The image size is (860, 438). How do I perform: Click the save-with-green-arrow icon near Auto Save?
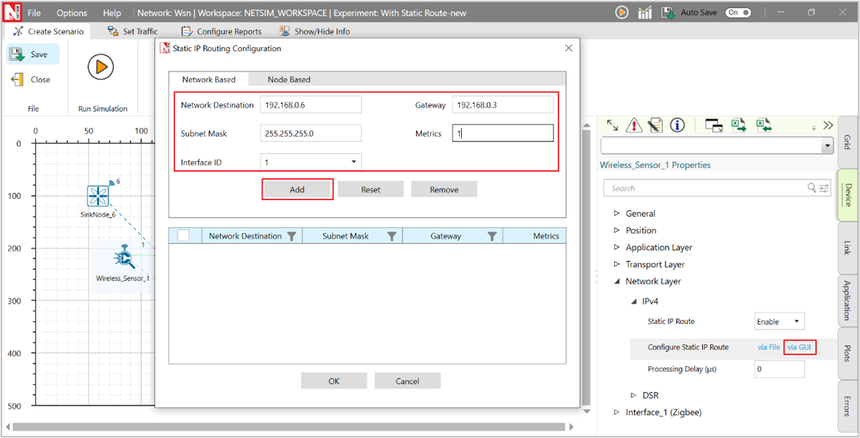667,13
